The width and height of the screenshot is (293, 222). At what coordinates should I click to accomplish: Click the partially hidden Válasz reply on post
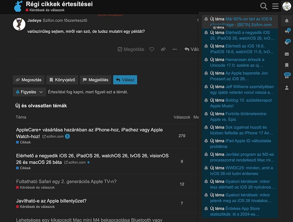click(x=192, y=49)
